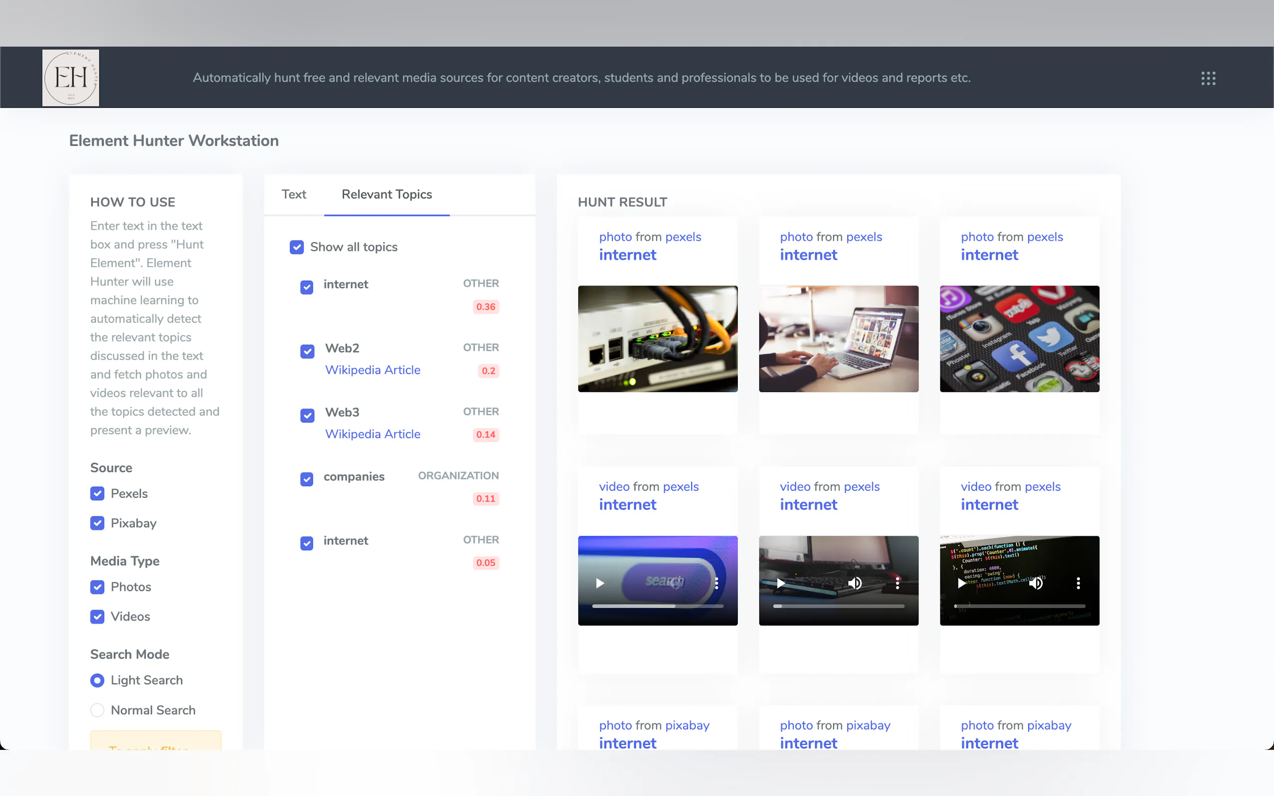
Task: Select Normal Search mode
Action: pyautogui.click(x=97, y=710)
